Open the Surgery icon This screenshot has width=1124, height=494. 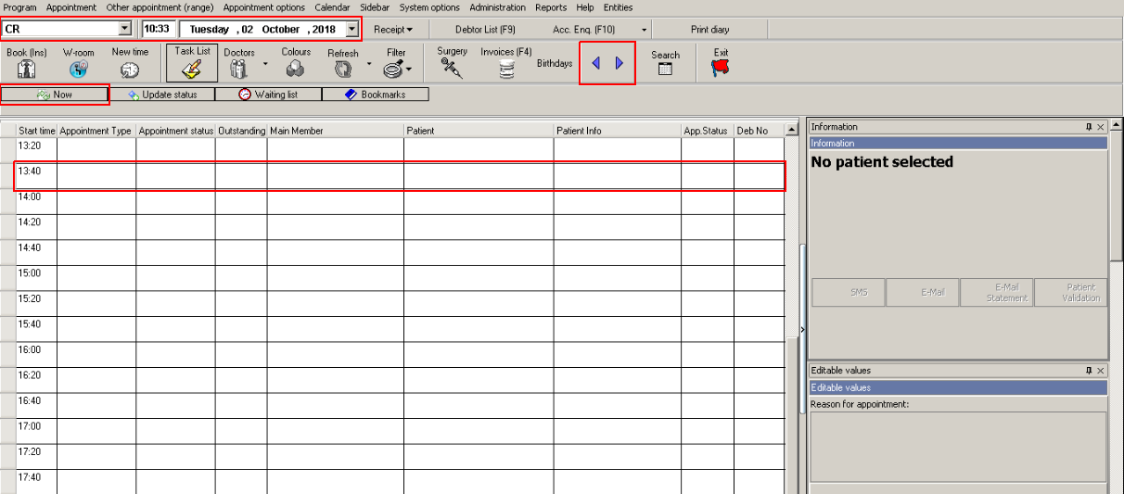[x=452, y=68]
